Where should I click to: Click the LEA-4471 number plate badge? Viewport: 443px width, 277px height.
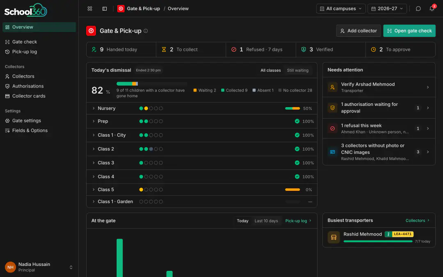(x=399, y=234)
